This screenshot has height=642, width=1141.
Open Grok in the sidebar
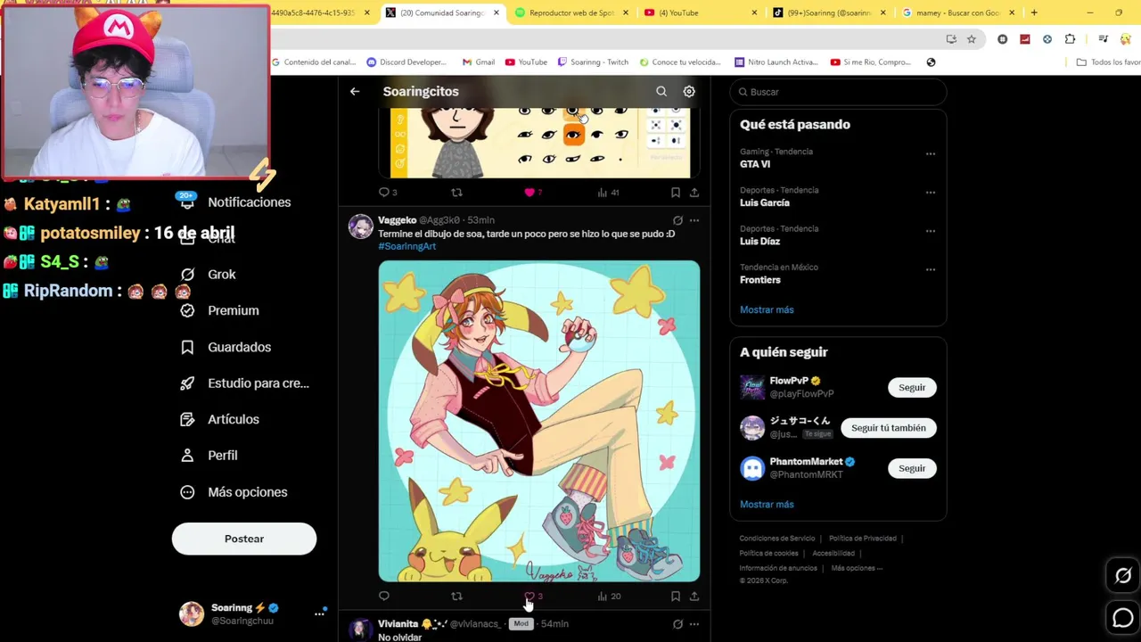pos(209,275)
